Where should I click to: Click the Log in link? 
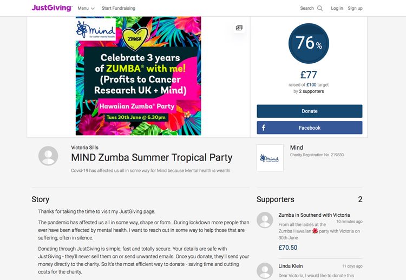(x=337, y=8)
